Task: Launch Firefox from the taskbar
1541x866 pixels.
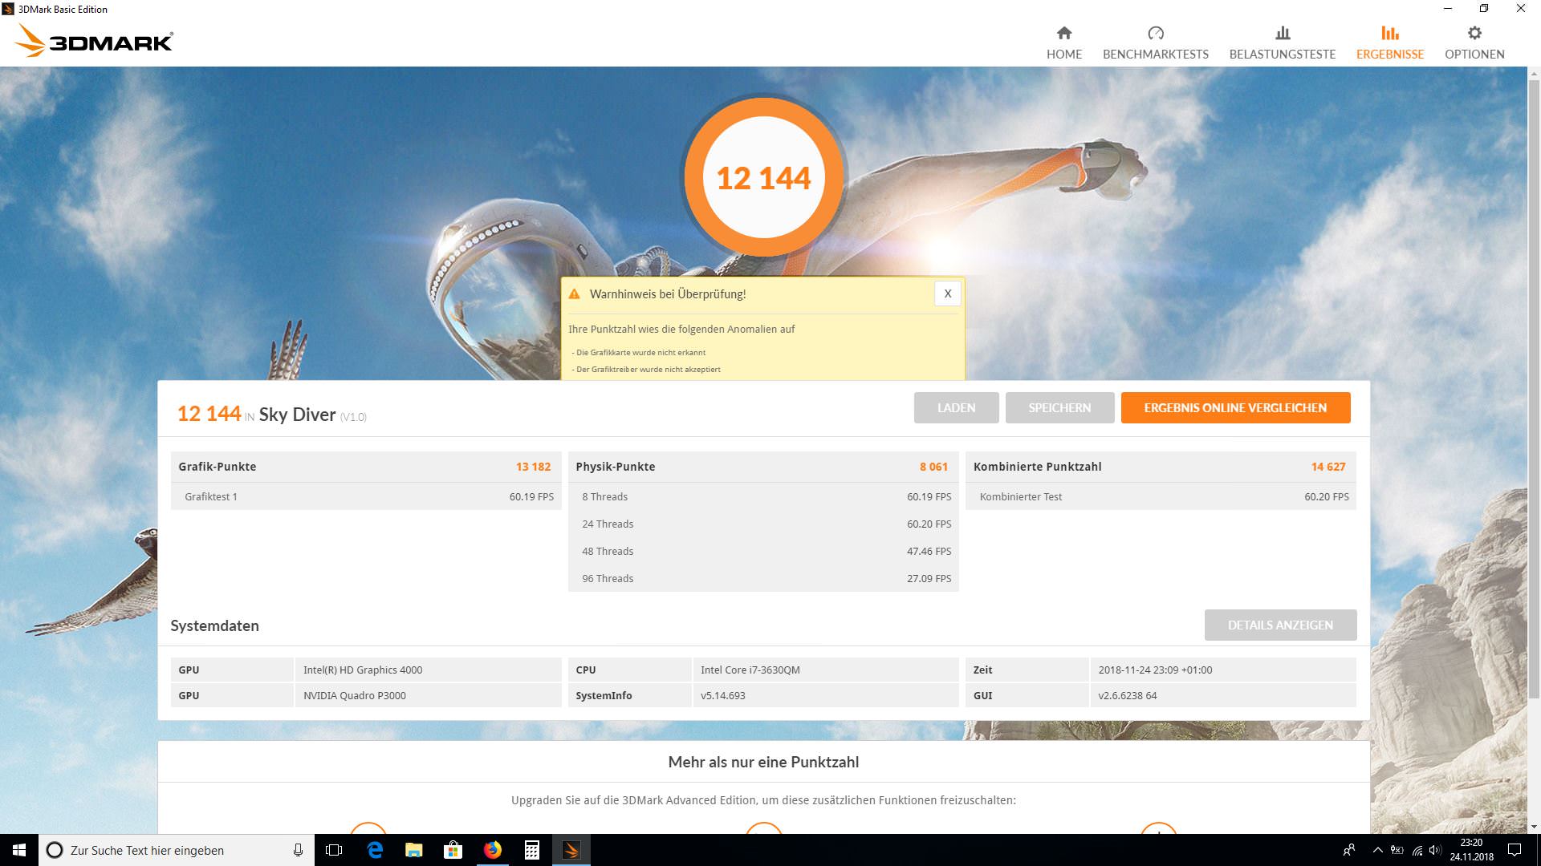Action: pyautogui.click(x=493, y=850)
